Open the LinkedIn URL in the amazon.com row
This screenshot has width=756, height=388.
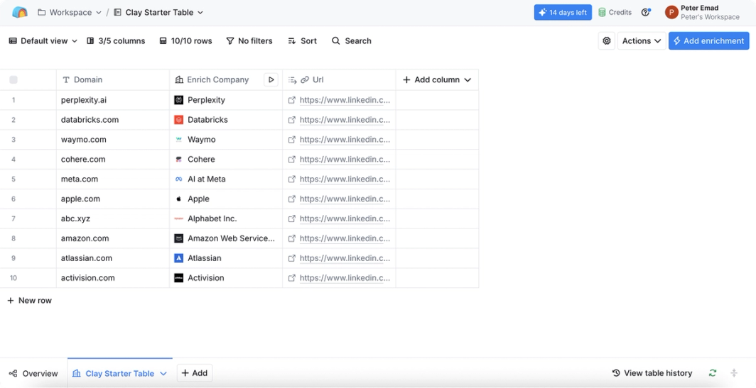click(x=345, y=238)
